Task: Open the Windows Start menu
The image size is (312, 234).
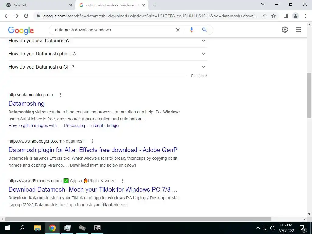Action: point(7,228)
